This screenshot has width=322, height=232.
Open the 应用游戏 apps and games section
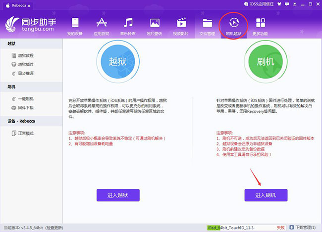click(102, 27)
